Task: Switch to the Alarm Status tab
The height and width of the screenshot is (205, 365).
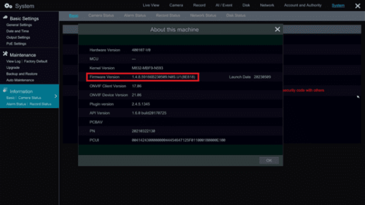Action: pos(135,15)
